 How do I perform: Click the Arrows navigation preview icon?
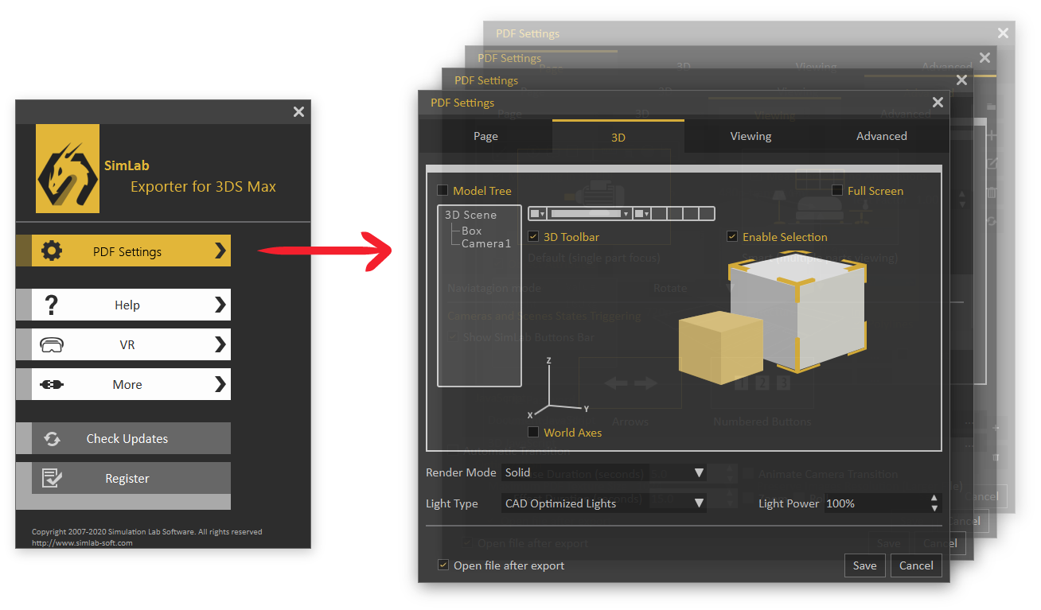(x=630, y=383)
